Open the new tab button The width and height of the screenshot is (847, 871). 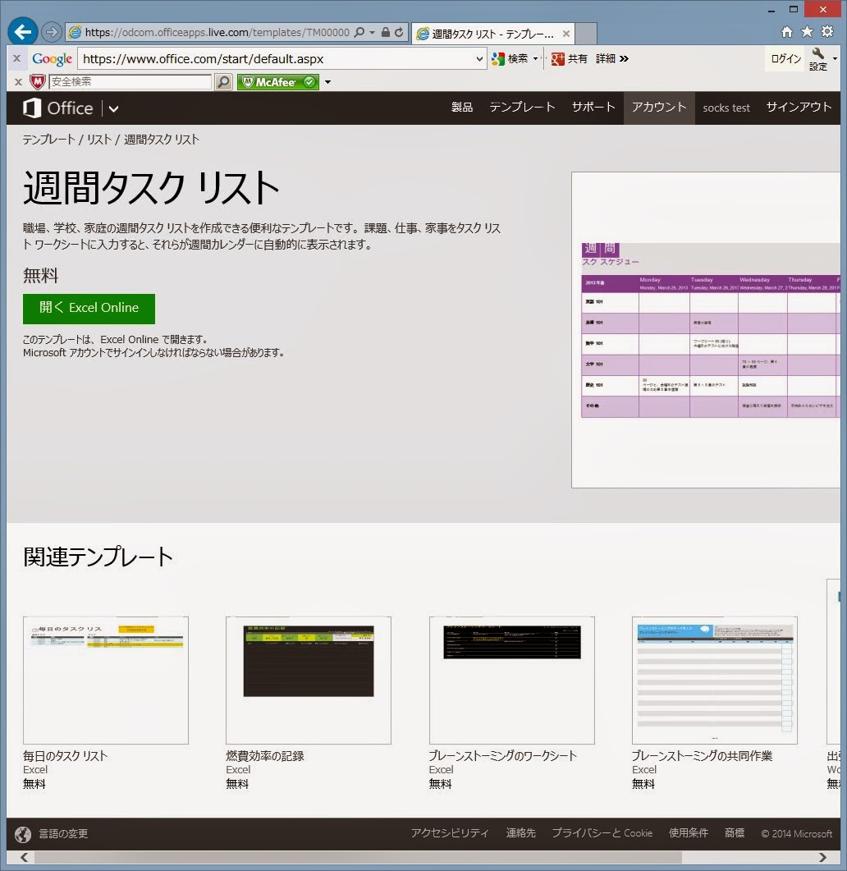point(586,34)
